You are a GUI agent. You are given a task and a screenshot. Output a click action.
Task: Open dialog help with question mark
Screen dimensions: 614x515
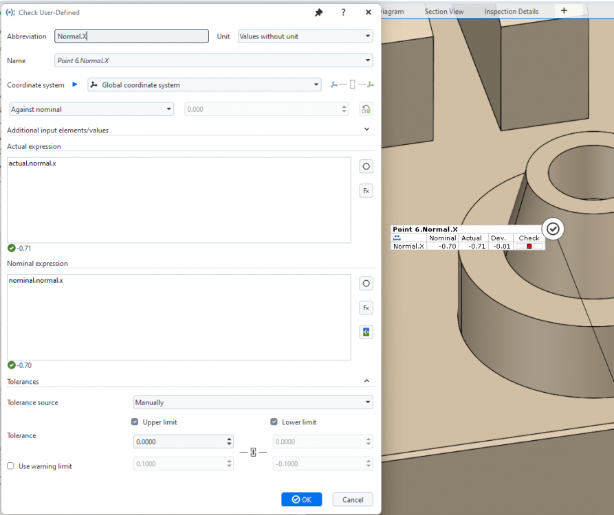point(343,12)
